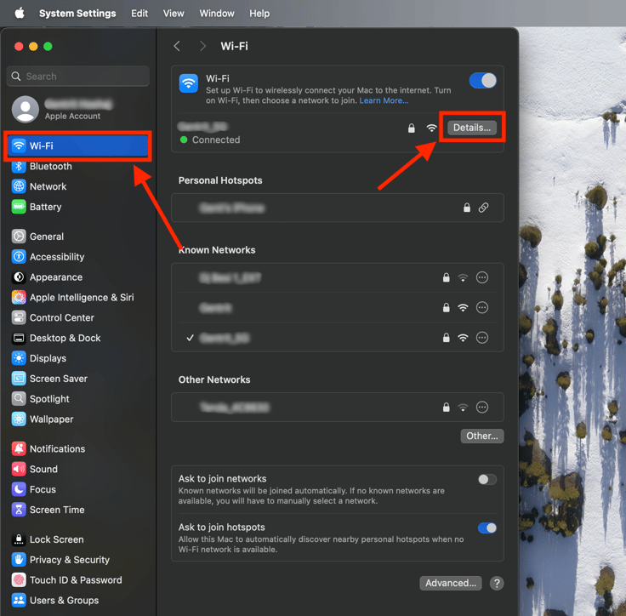Viewport: 626px width, 616px height.
Task: Follow the Learn More… link
Action: [x=384, y=100]
